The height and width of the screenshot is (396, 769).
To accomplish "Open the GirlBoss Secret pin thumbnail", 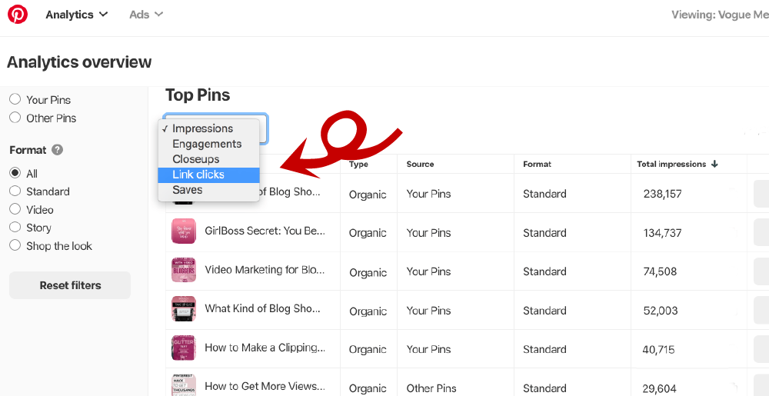I will pos(184,231).
